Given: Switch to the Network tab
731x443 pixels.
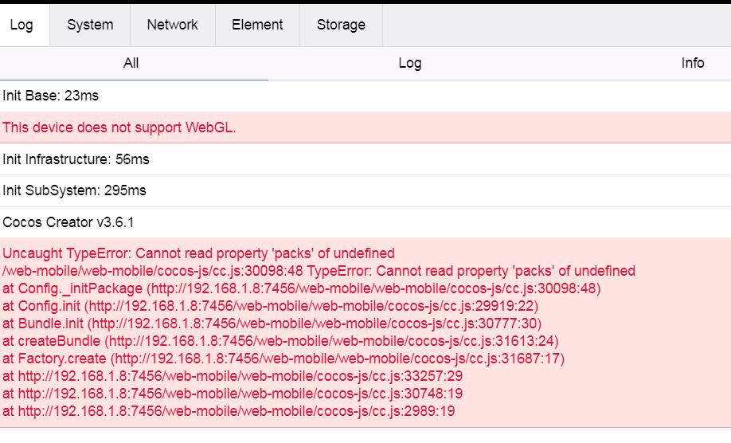Looking at the screenshot, I should tap(172, 25).
